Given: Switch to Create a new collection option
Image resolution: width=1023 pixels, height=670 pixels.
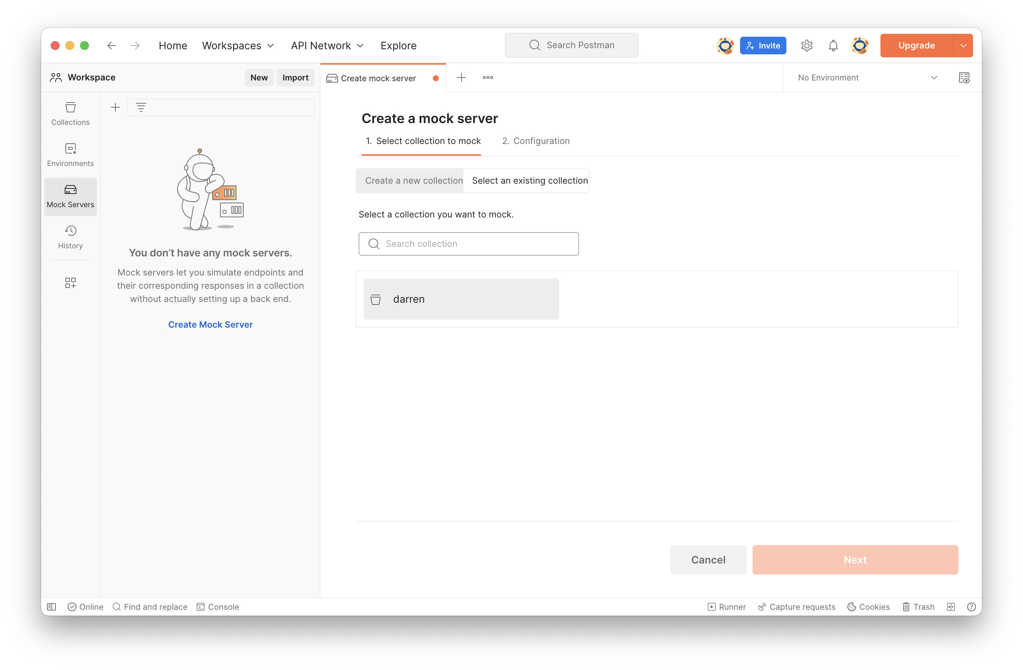Looking at the screenshot, I should (413, 180).
